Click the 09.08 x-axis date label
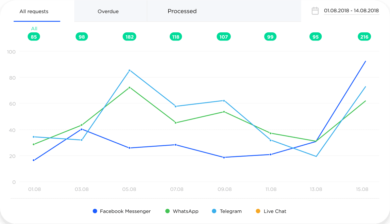 click(x=224, y=189)
